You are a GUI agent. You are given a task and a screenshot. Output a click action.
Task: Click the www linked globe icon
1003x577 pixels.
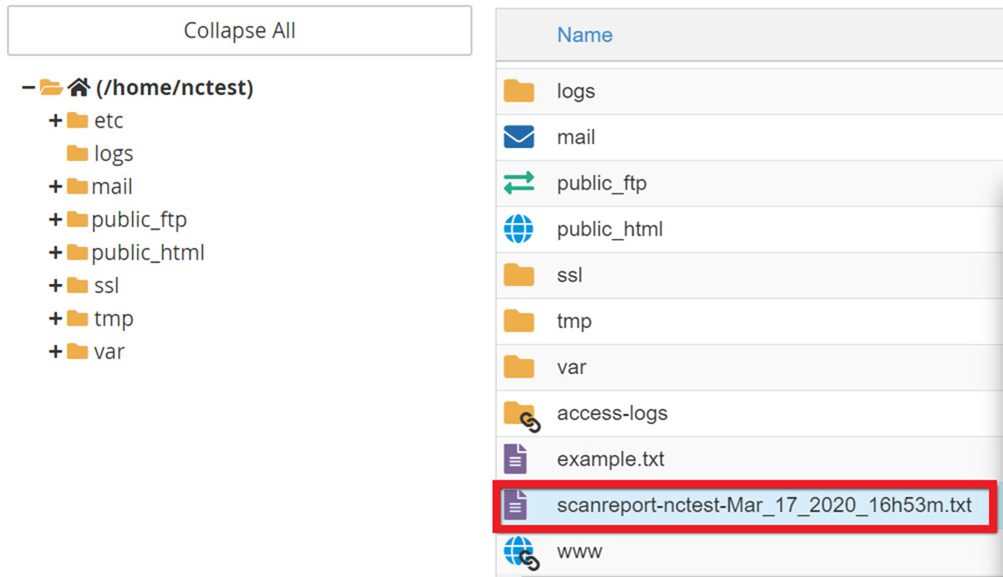pyautogui.click(x=522, y=553)
